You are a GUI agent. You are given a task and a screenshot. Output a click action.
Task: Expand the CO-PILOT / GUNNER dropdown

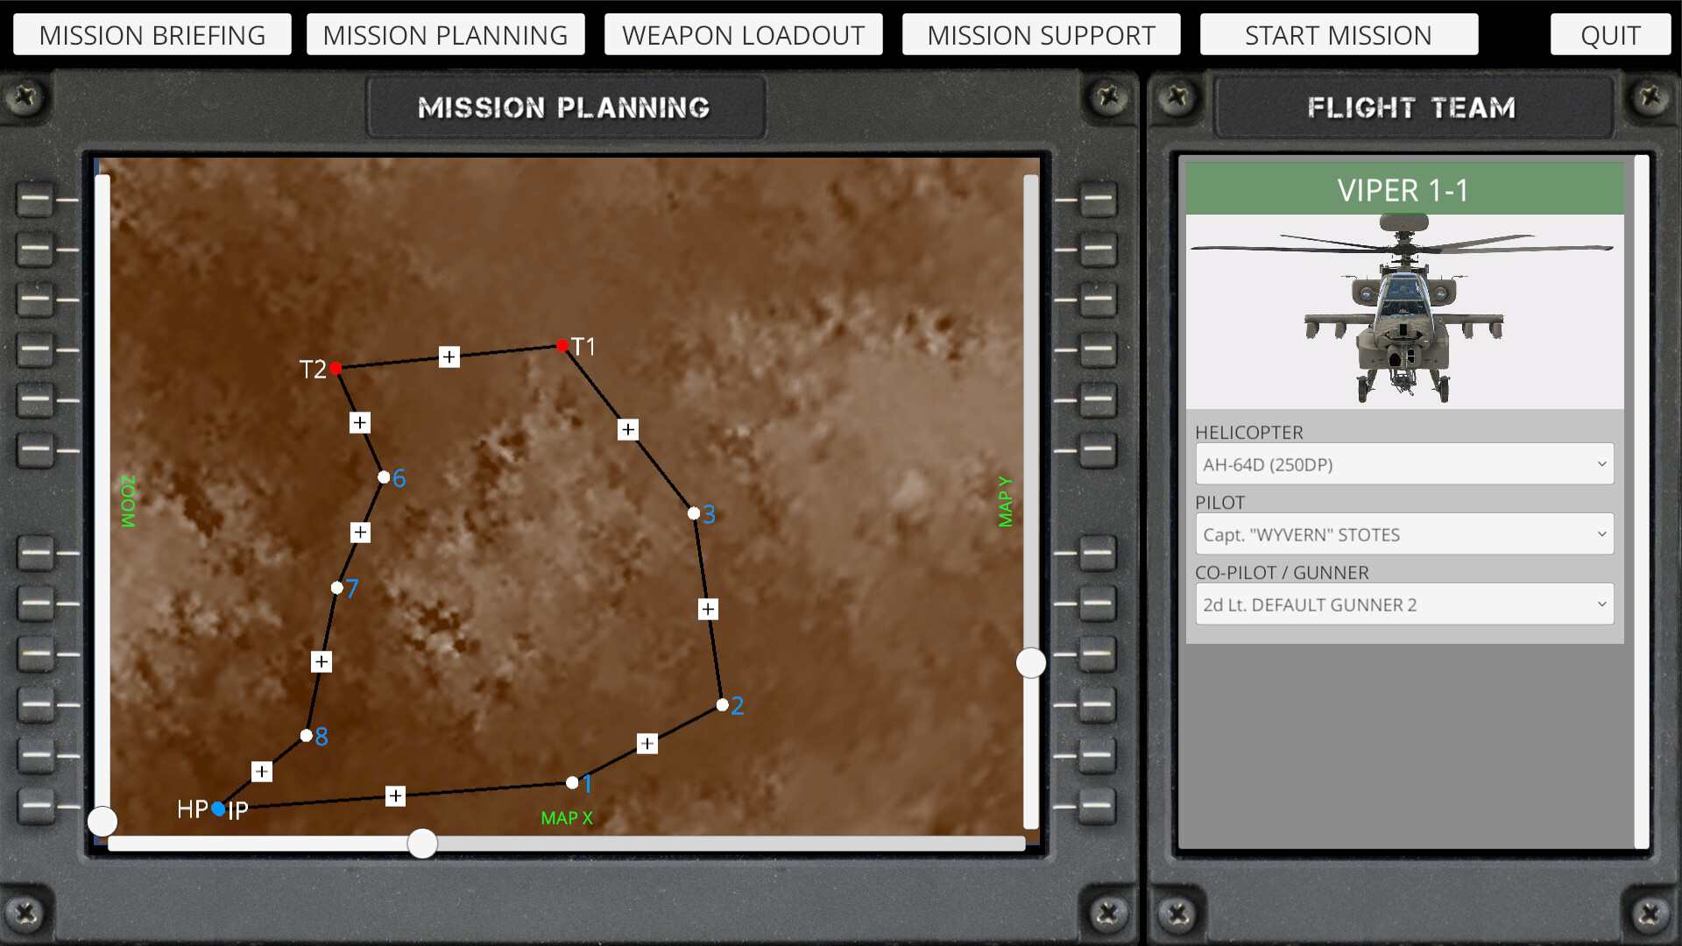coord(1404,604)
